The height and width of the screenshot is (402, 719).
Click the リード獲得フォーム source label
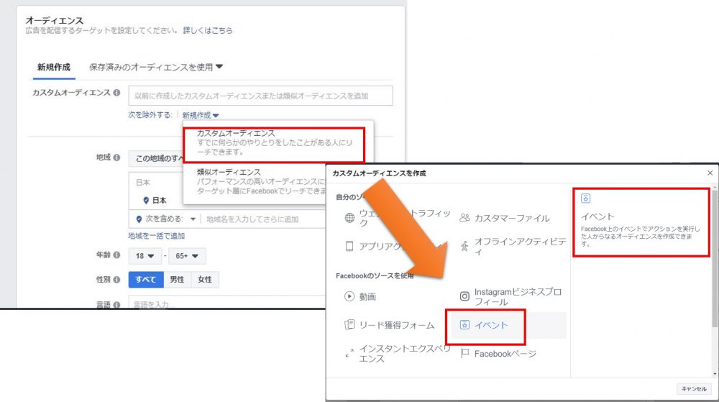[x=397, y=325]
